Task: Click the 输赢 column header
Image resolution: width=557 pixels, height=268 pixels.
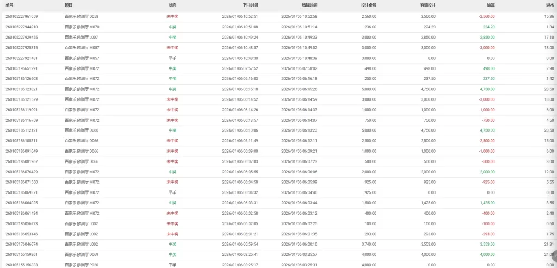Action: [491, 4]
